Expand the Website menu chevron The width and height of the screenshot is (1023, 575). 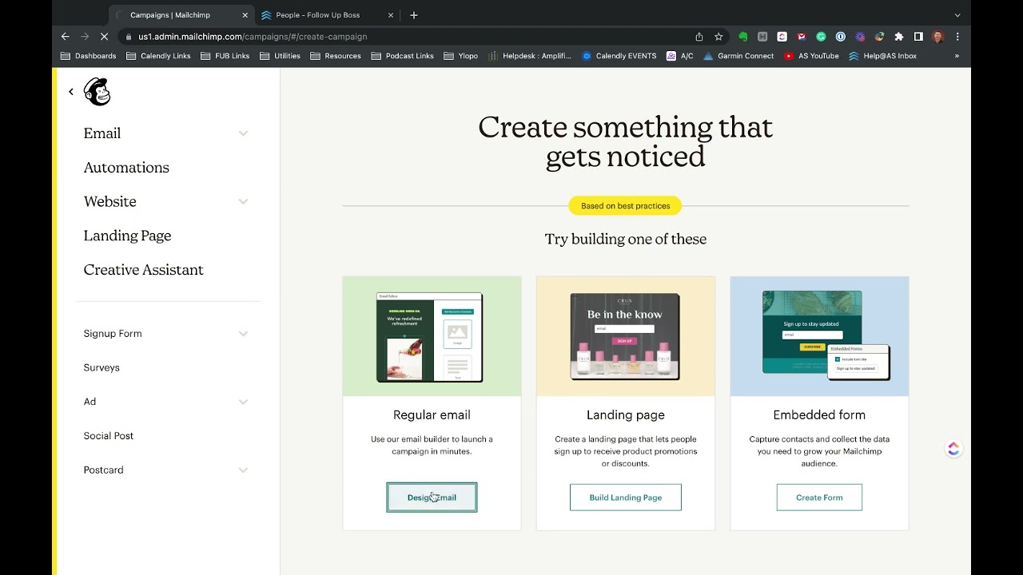[243, 201]
